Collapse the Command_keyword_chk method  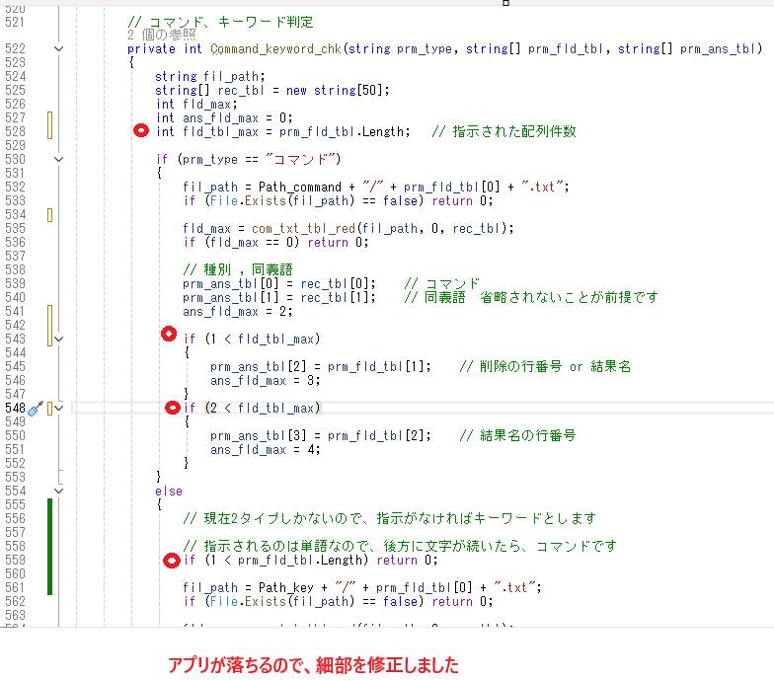point(58,48)
